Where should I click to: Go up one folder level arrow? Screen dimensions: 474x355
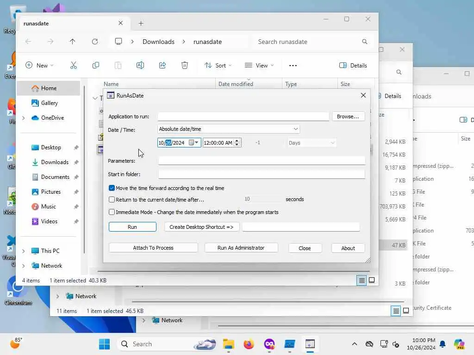click(x=73, y=42)
